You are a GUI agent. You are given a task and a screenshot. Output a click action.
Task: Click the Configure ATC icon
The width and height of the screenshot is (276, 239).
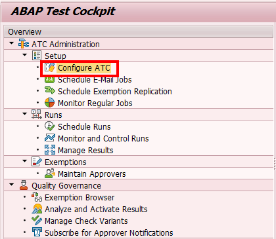50,67
